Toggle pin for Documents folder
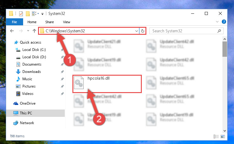Screen dimensions: 234x144 pos(62,64)
